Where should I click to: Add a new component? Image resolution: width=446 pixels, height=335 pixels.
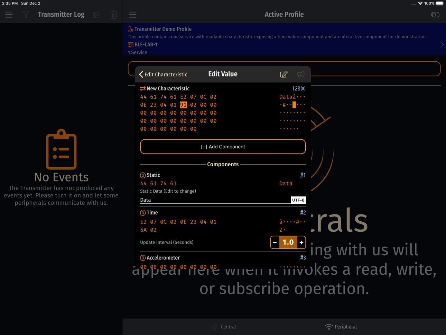click(x=223, y=147)
